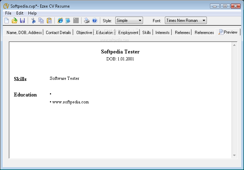Click preview scrollbar up arrow
The image size is (244, 170).
(234, 45)
